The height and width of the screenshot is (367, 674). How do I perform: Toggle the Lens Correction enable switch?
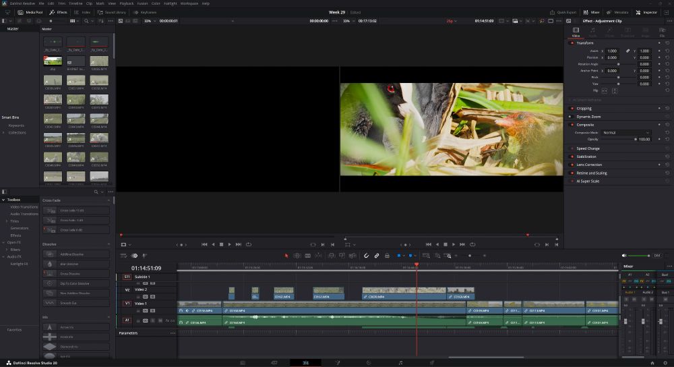click(572, 165)
